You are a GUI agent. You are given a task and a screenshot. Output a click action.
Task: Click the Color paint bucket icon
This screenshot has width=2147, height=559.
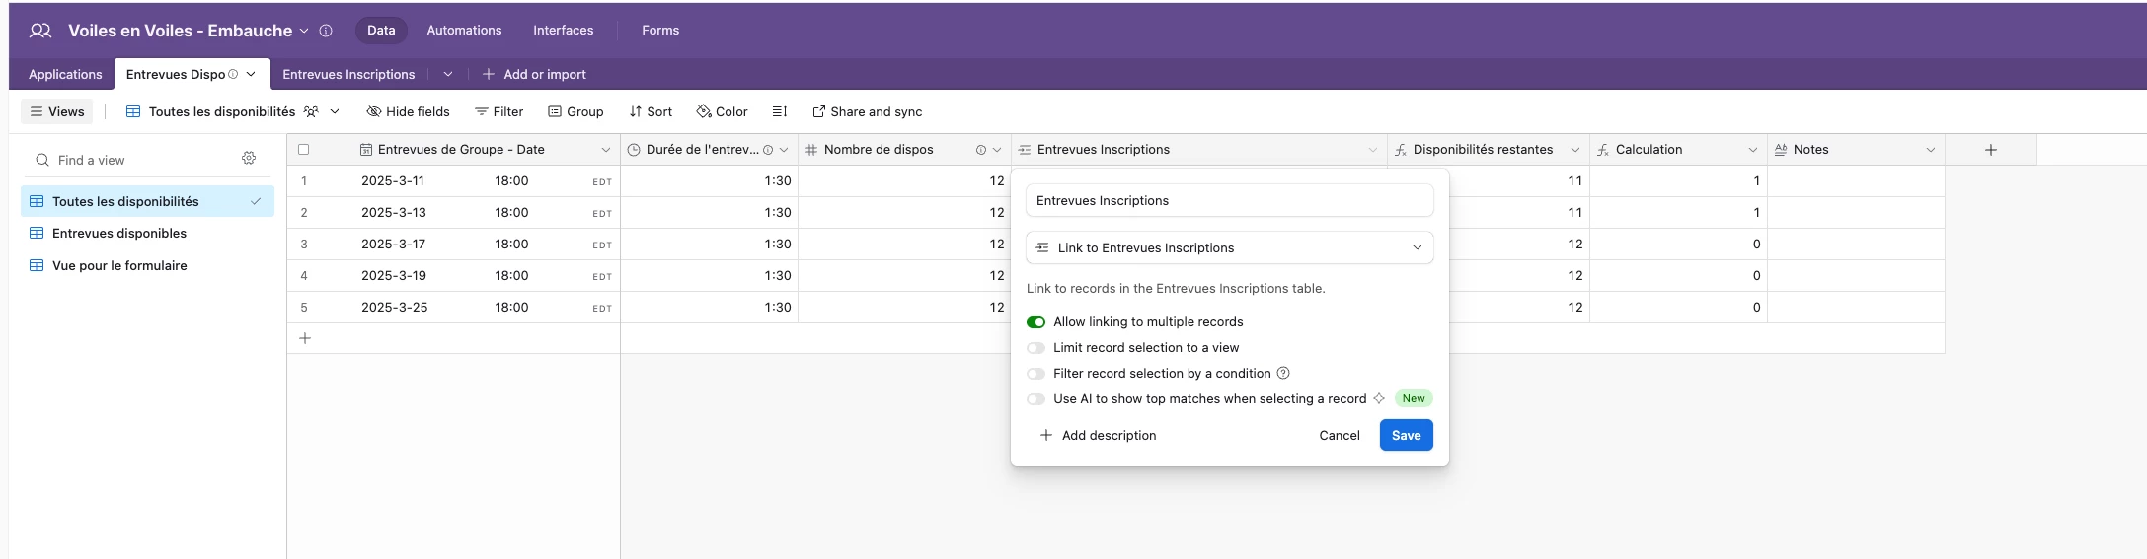click(704, 111)
